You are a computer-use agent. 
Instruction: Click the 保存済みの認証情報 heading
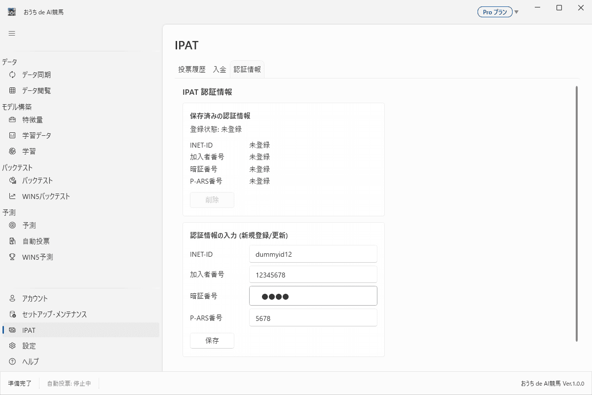coord(220,116)
